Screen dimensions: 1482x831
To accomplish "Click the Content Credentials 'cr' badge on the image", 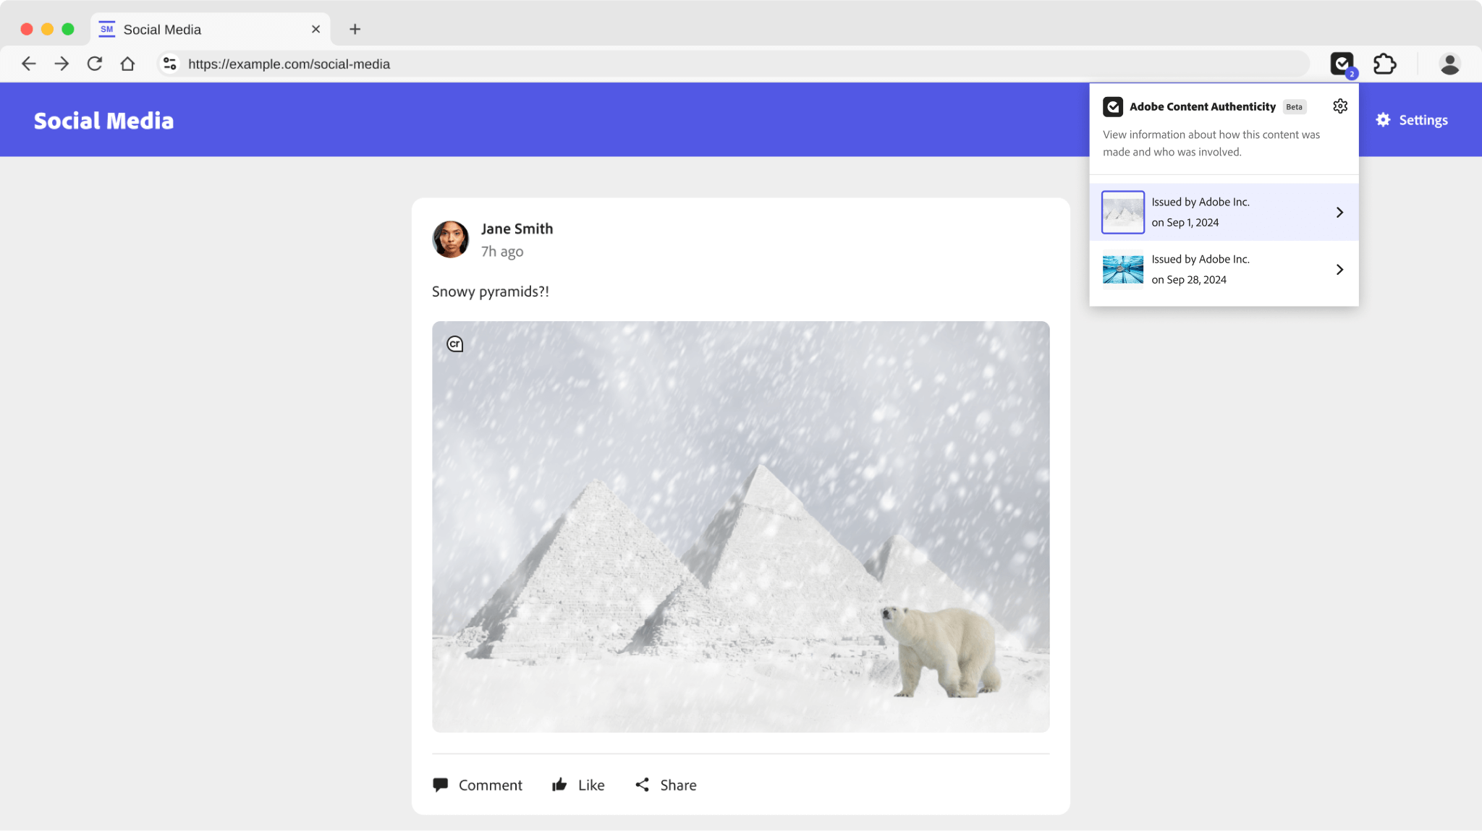I will tap(454, 344).
